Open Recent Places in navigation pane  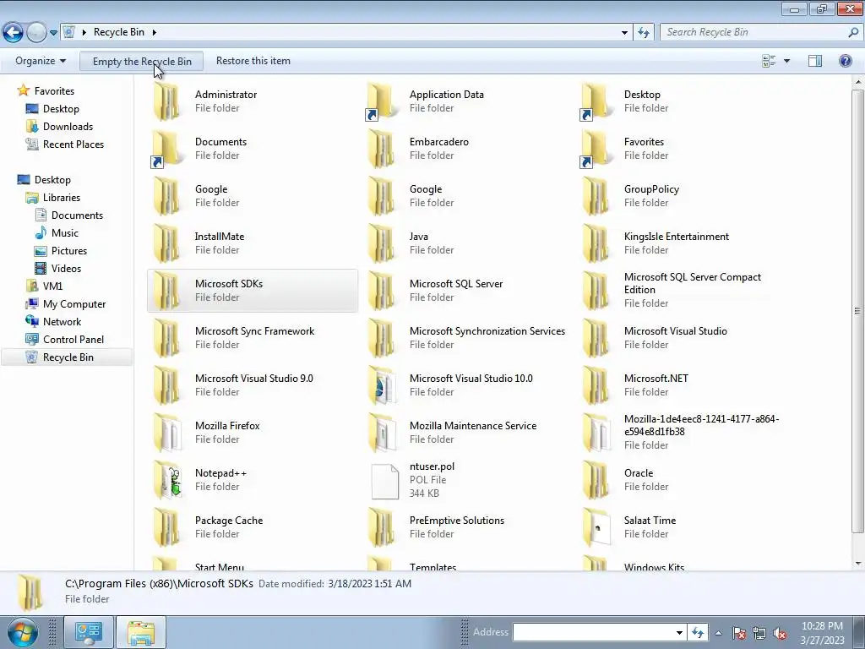point(73,144)
